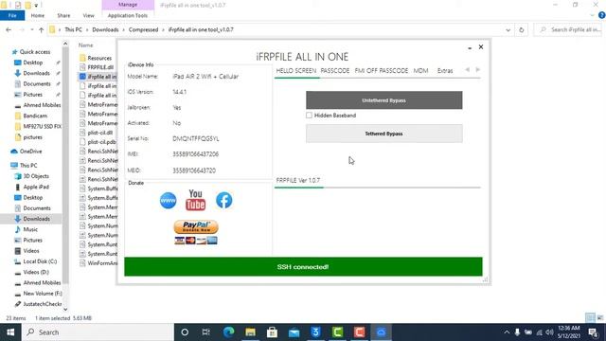The width and height of the screenshot is (606, 341).
Task: Select This PC in navigation pane
Action: point(28,165)
